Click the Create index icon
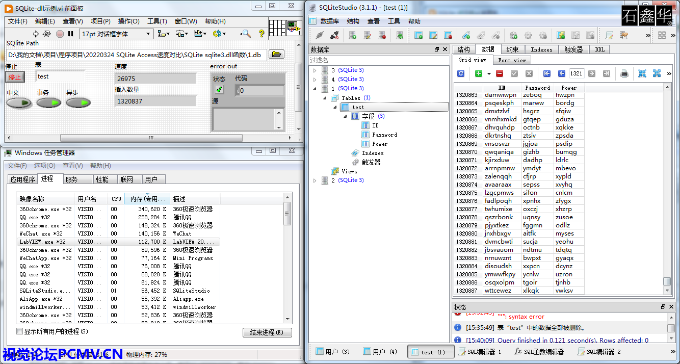 click(466, 35)
